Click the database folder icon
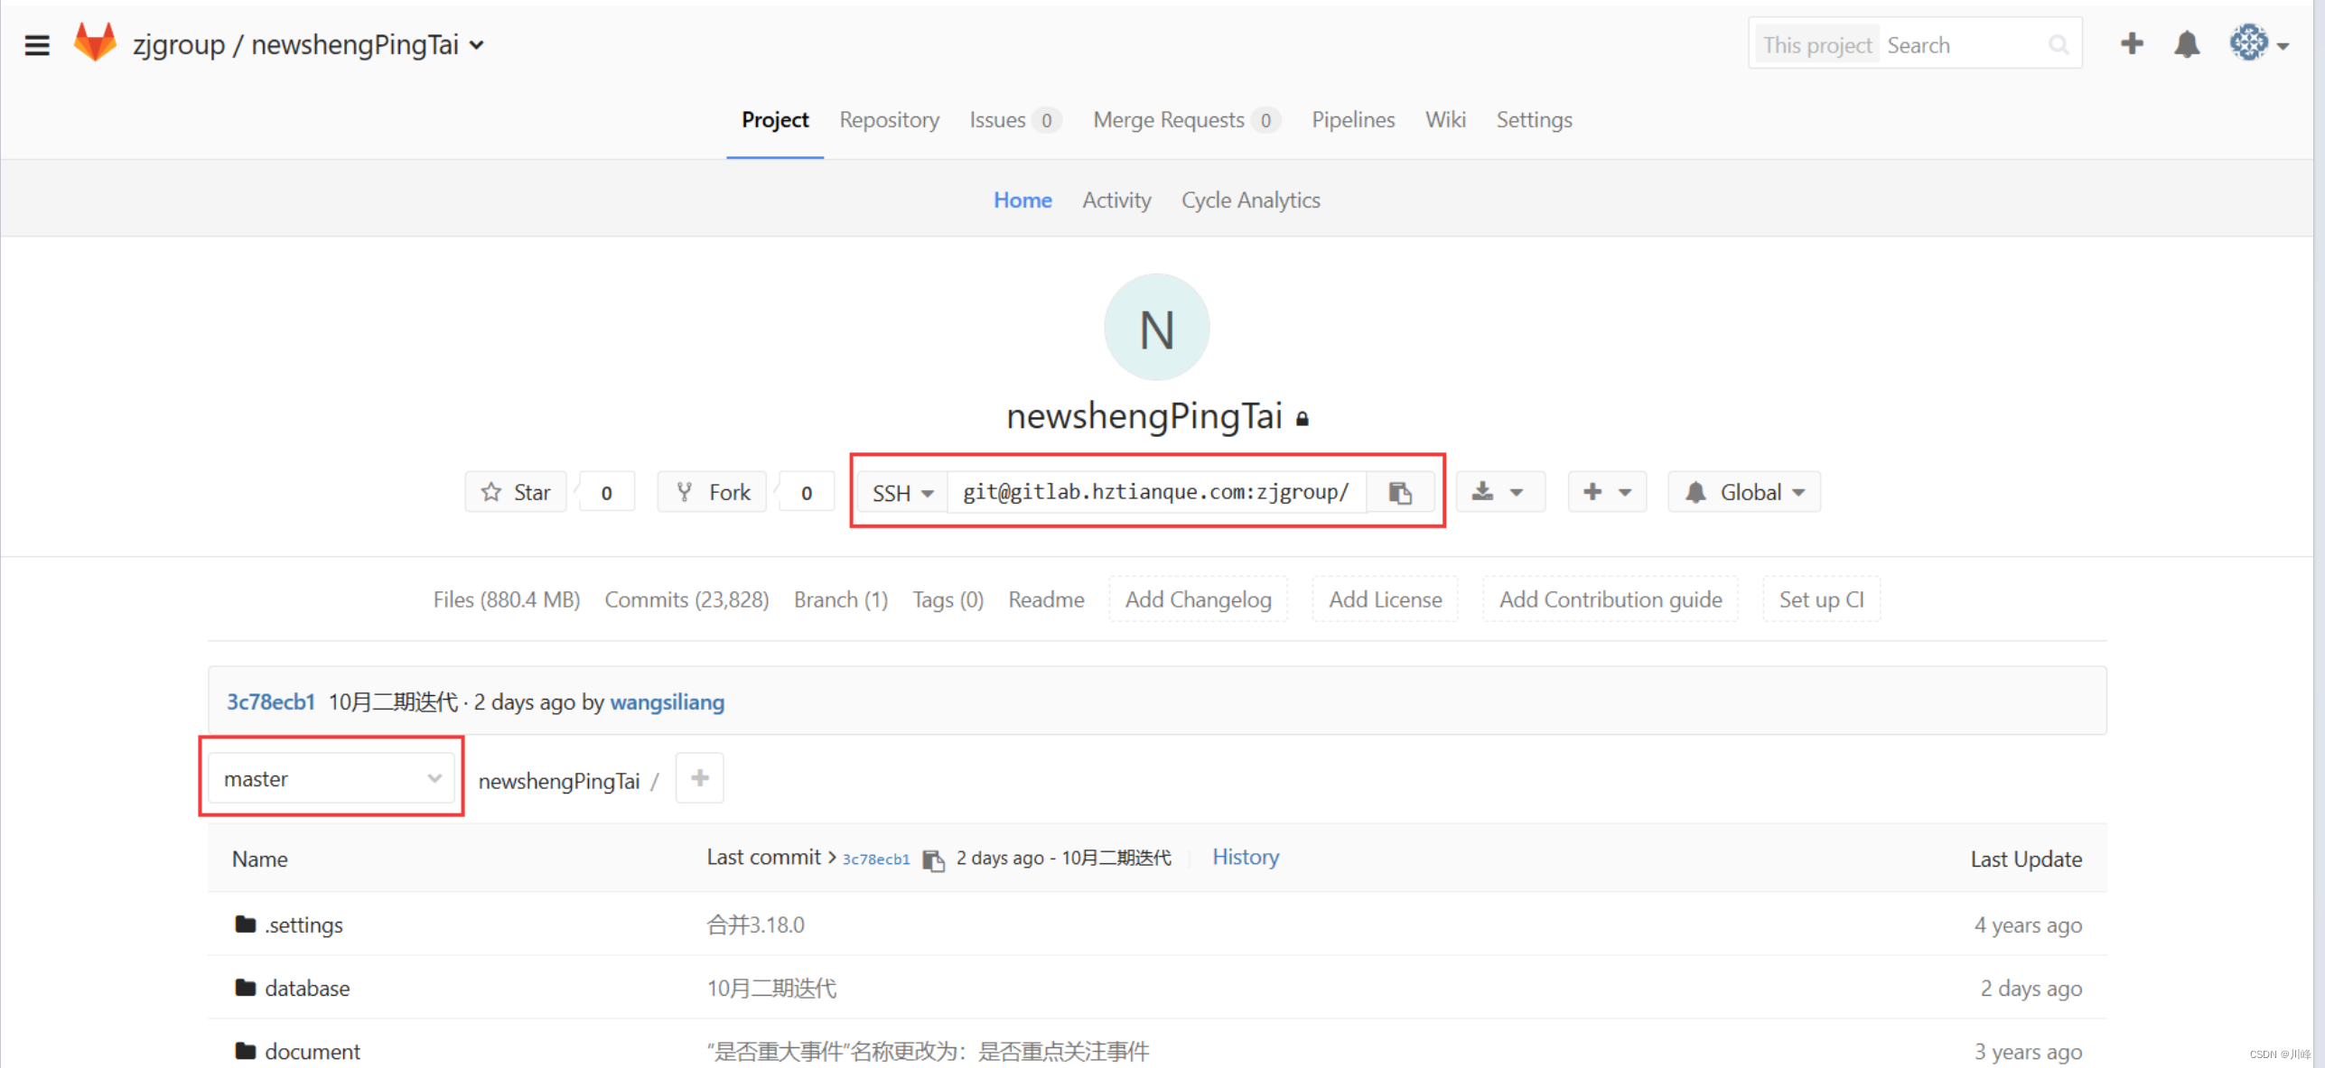 [245, 987]
